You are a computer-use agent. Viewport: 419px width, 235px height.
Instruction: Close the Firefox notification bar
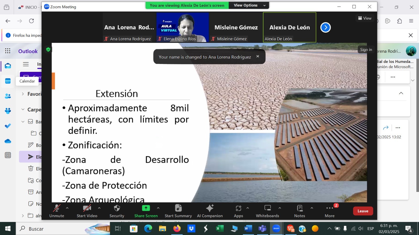(x=411, y=35)
